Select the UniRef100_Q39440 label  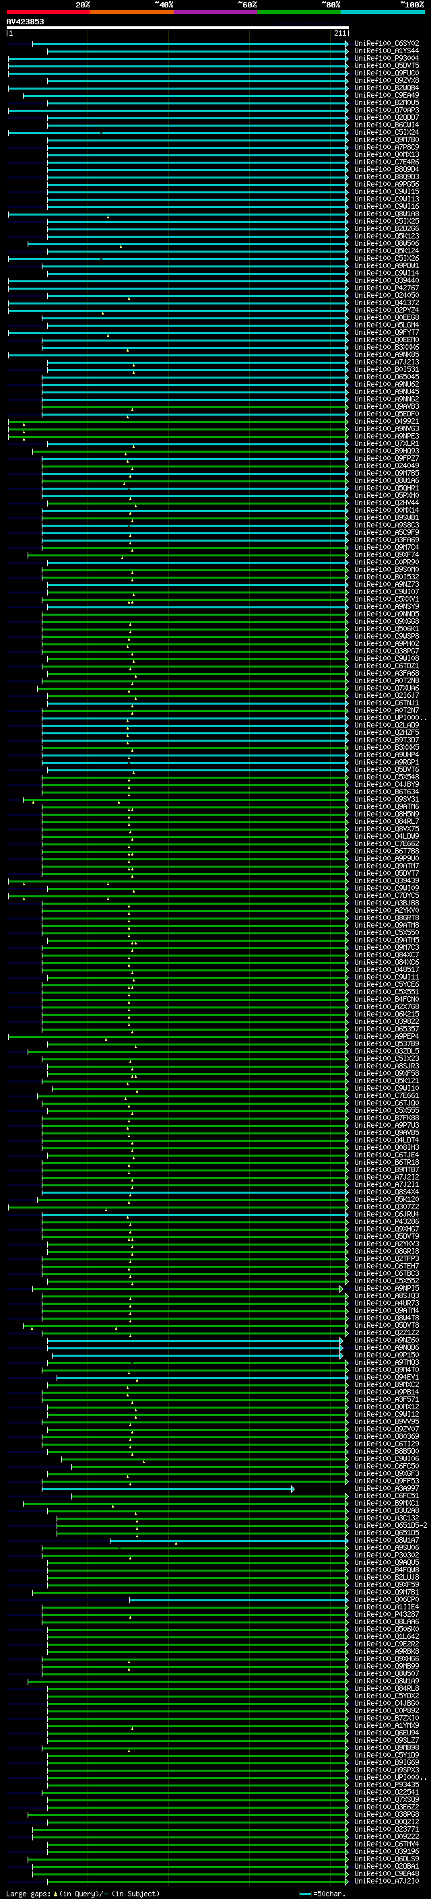387,281
